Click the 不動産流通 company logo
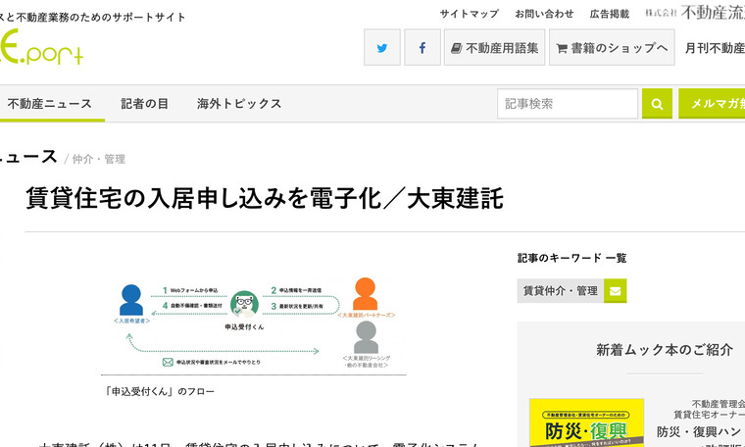Image resolution: width=745 pixels, height=447 pixels. pyautogui.click(x=694, y=14)
